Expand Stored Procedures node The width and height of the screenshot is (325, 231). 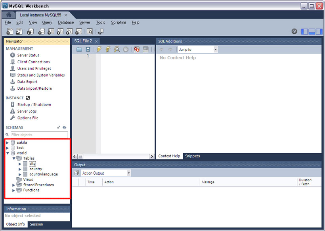point(13,185)
